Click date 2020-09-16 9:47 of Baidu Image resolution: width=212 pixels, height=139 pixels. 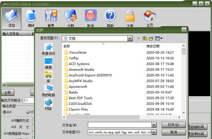[x=159, y=92]
